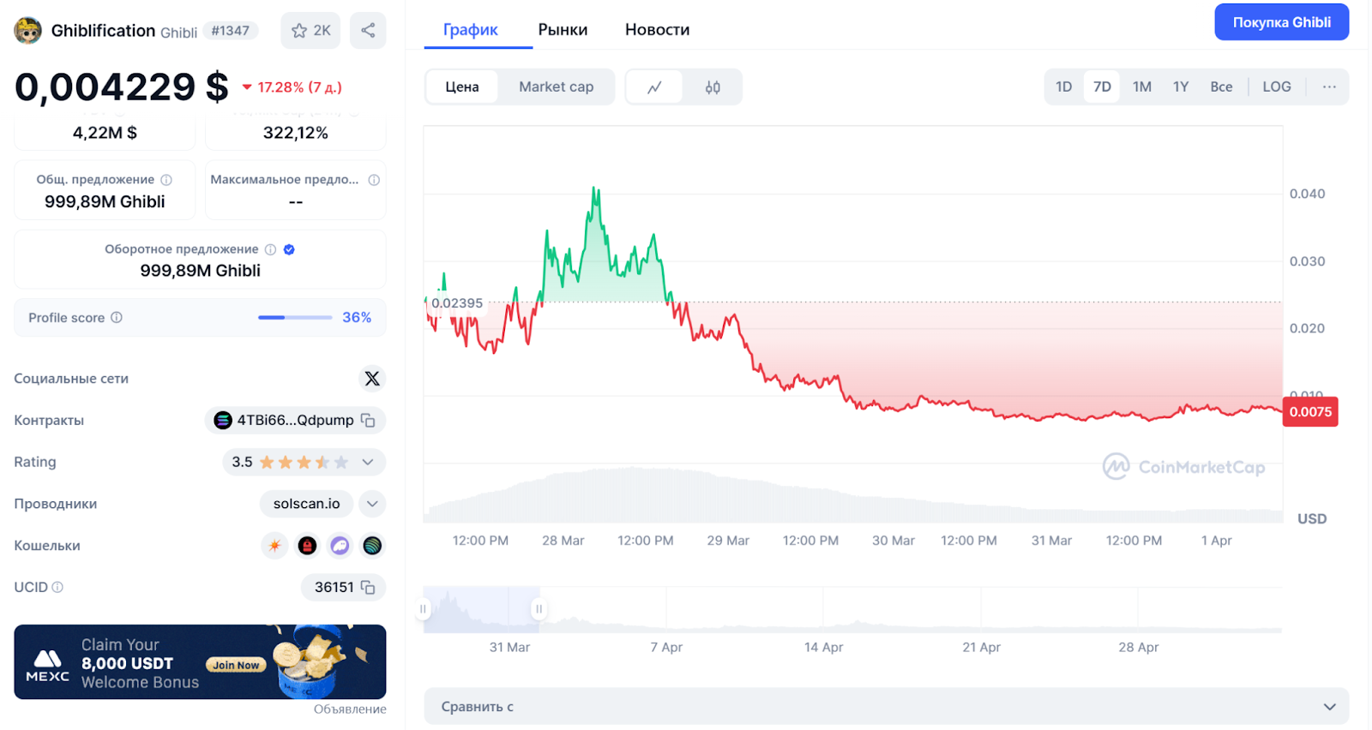Open Profile score info icon
1372x730 pixels.
(117, 317)
